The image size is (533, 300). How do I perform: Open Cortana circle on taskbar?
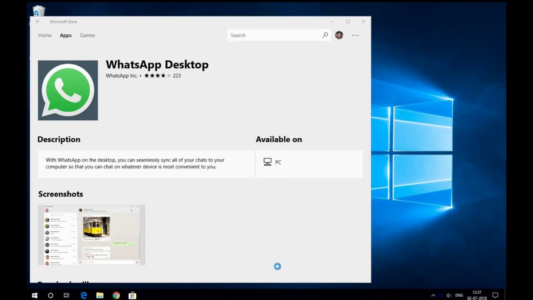click(x=50, y=295)
